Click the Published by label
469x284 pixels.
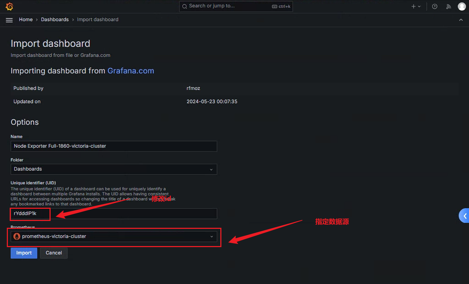[x=28, y=88]
